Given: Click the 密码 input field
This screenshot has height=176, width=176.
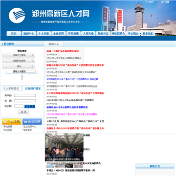Looking at the screenshot, I should [x=25, y=101].
